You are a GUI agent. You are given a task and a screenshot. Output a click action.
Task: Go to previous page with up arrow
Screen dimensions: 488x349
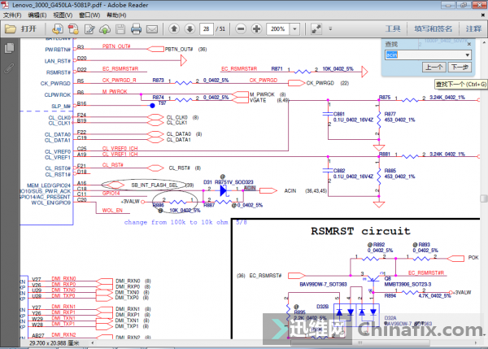click(x=174, y=29)
